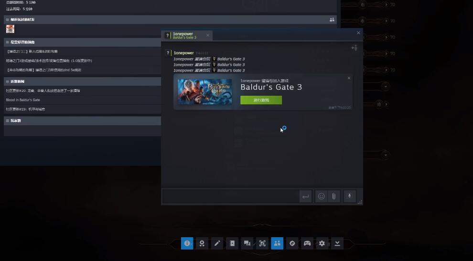
Task: Open the discussions speech-bubbles icon
Action: pos(247,243)
